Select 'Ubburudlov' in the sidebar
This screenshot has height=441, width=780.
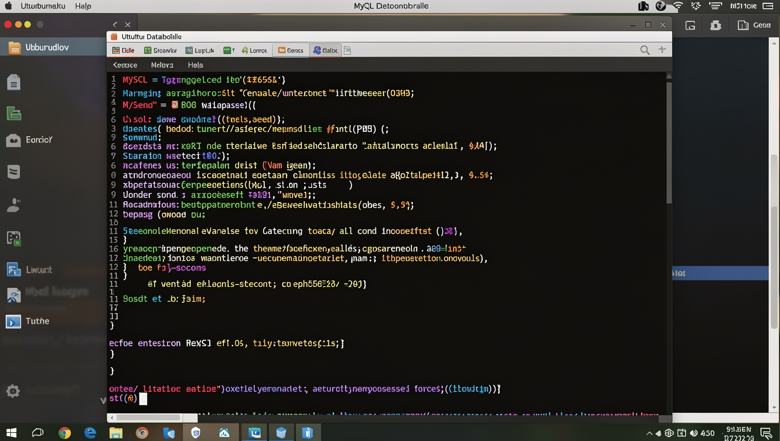pos(53,47)
